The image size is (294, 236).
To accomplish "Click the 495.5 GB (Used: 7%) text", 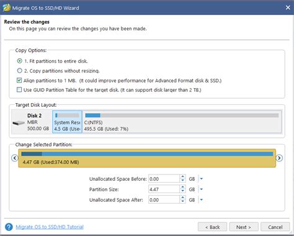I will click(x=106, y=129).
